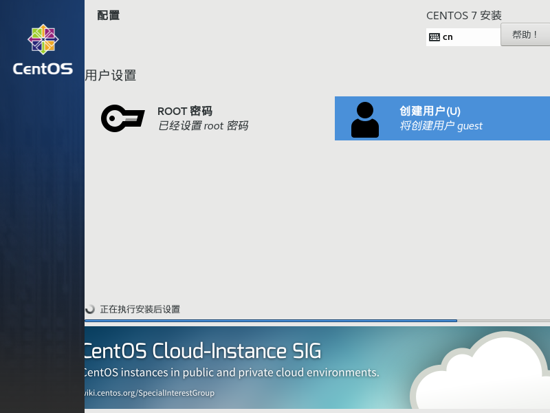Open the ROOT 密码 settings
This screenshot has width=550, height=413.
[x=185, y=112]
